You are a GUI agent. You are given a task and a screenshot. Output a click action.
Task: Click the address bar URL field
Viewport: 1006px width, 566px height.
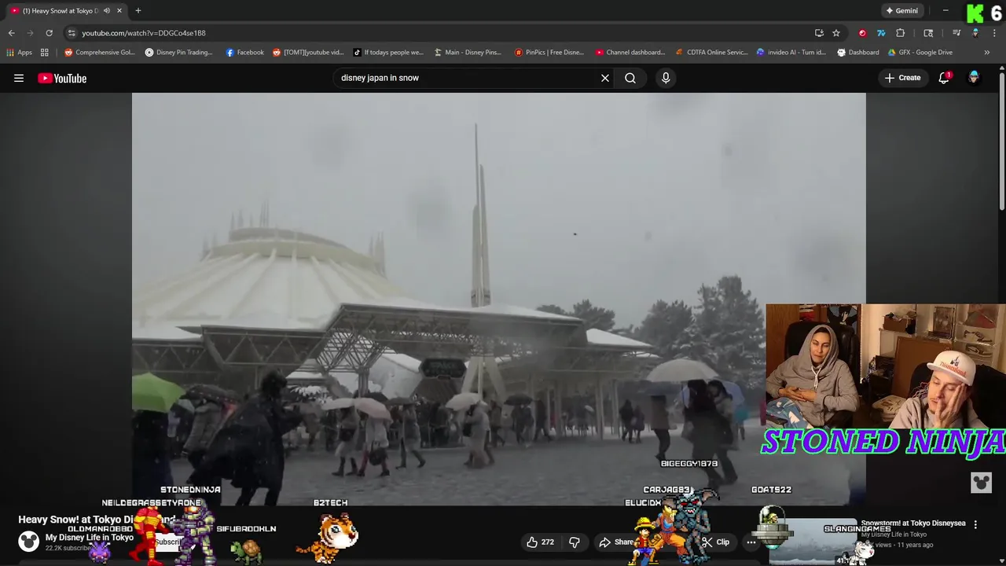coord(440,33)
